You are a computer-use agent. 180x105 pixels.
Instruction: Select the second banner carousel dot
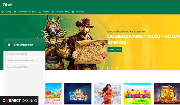[x=103, y=68]
